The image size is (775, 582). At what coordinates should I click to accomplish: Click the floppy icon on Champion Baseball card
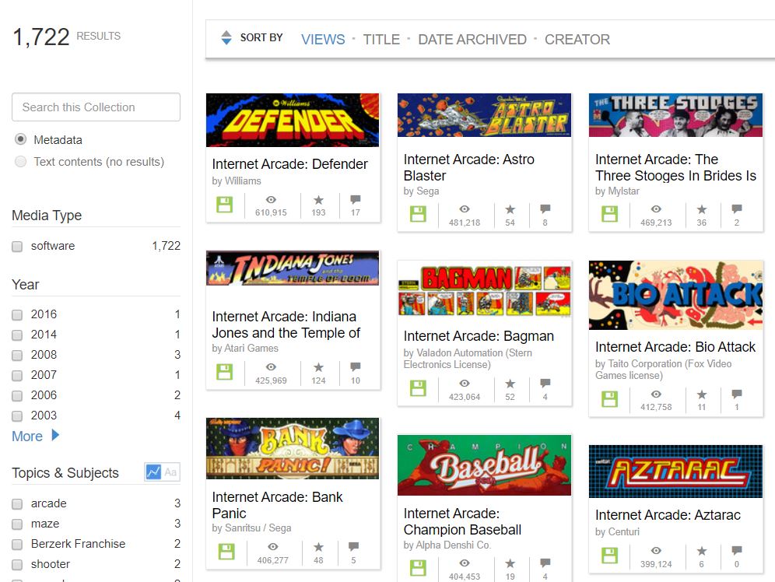click(418, 568)
